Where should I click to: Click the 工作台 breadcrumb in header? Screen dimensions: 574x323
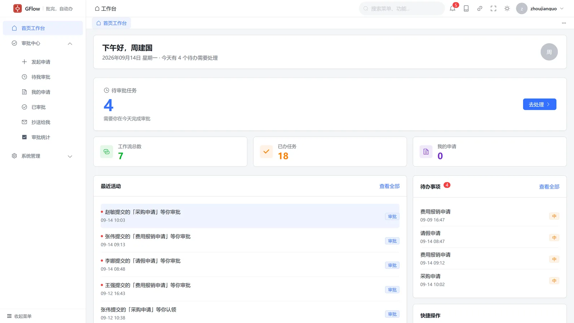[x=105, y=9]
